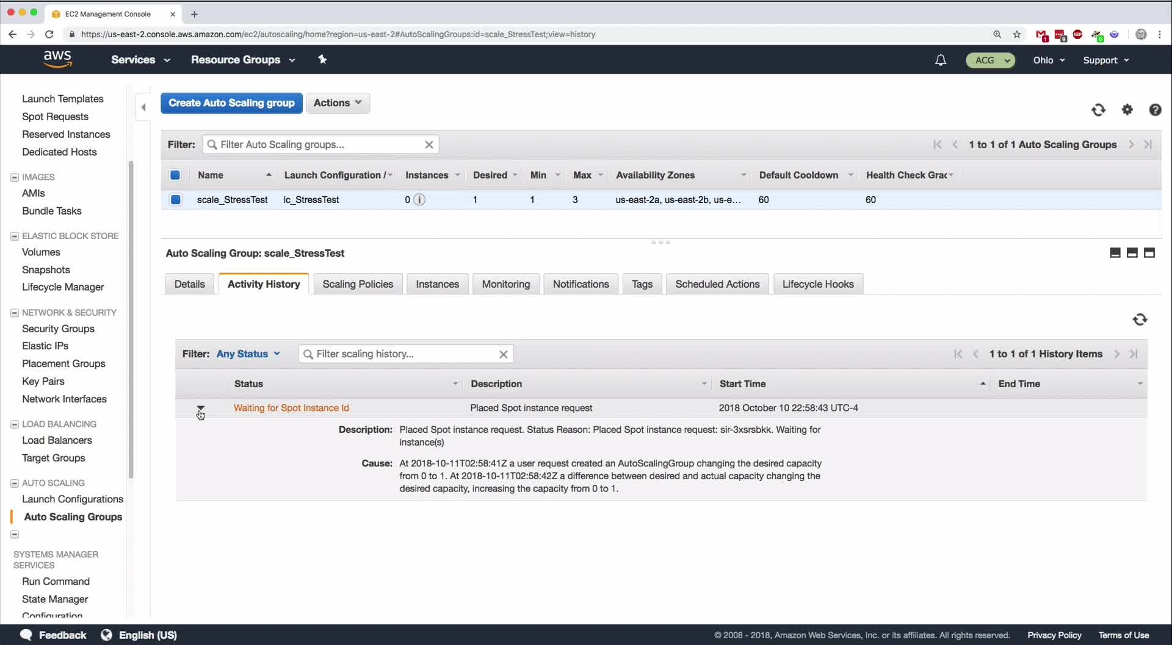This screenshot has width=1172, height=645.
Task: Show info icon next to Instances count
Action: pyautogui.click(x=419, y=199)
